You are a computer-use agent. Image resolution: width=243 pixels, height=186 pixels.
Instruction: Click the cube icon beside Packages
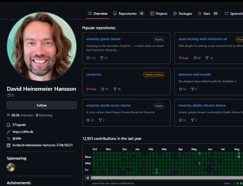click(x=175, y=14)
